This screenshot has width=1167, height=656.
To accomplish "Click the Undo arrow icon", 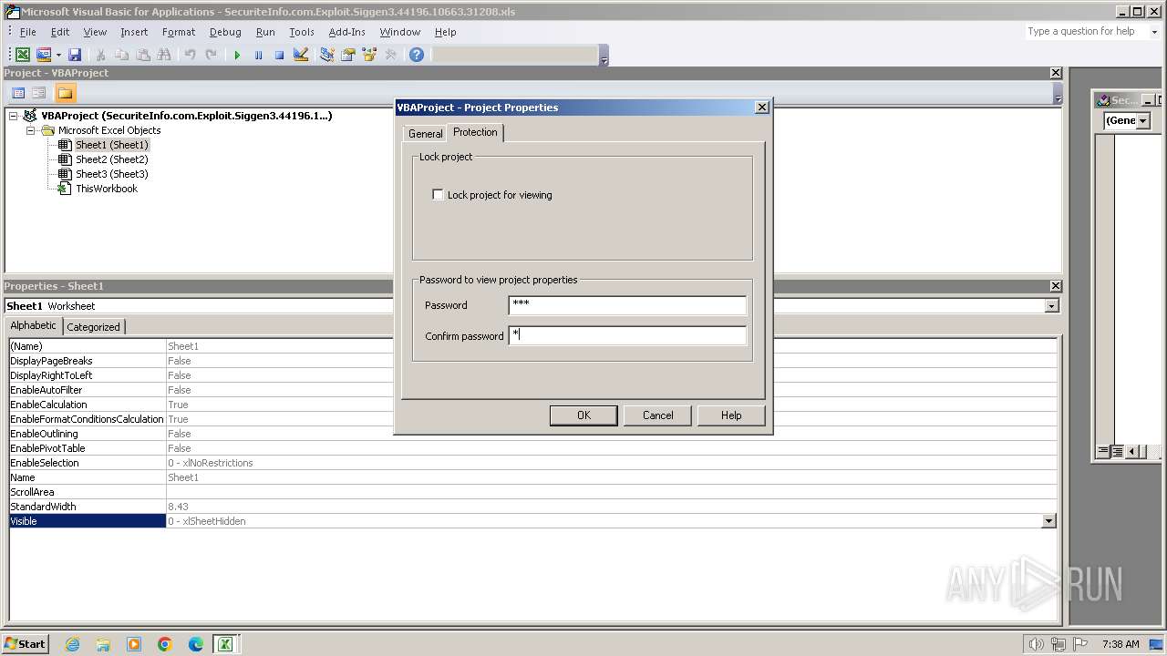I will tap(190, 55).
